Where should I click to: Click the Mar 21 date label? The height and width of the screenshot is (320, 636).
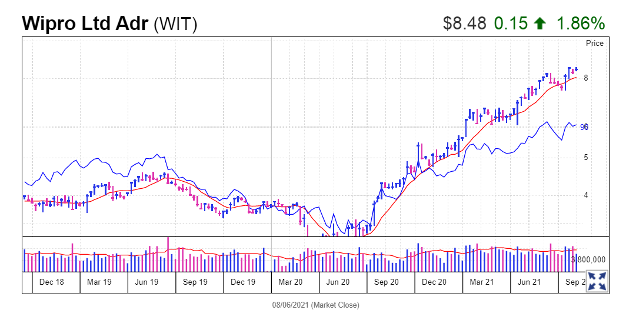tap(482, 282)
